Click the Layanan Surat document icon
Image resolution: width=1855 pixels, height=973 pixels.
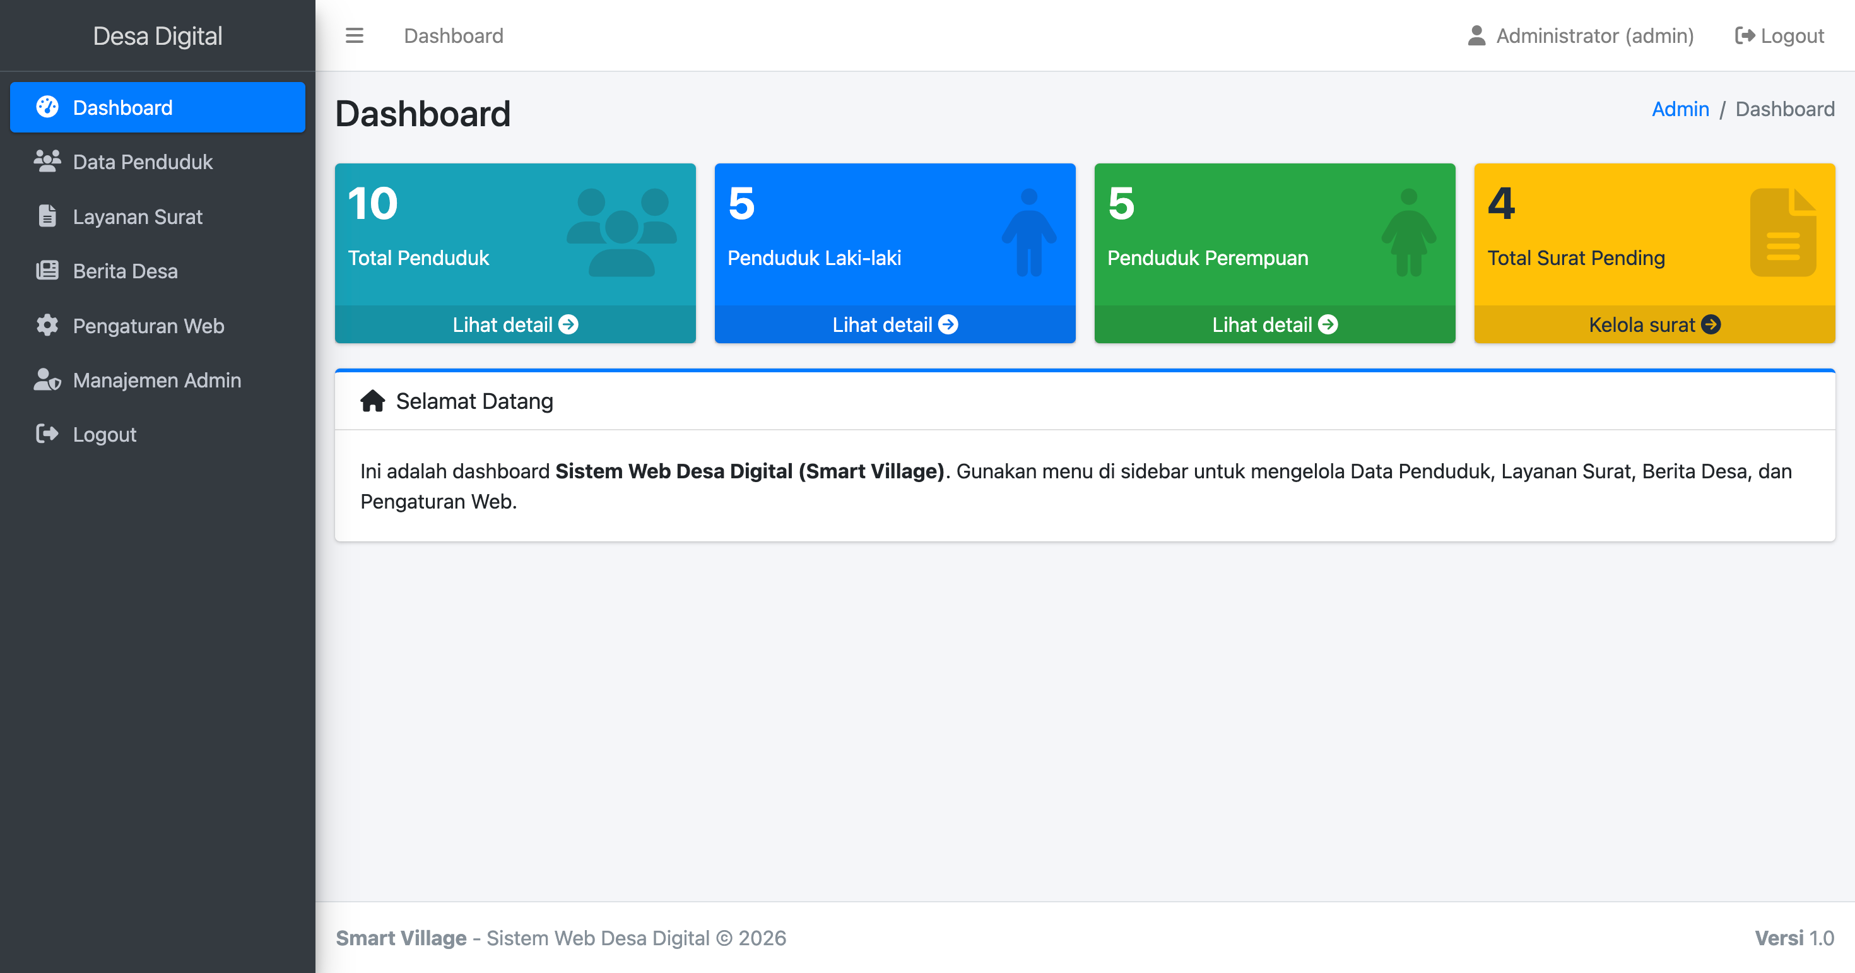[47, 216]
